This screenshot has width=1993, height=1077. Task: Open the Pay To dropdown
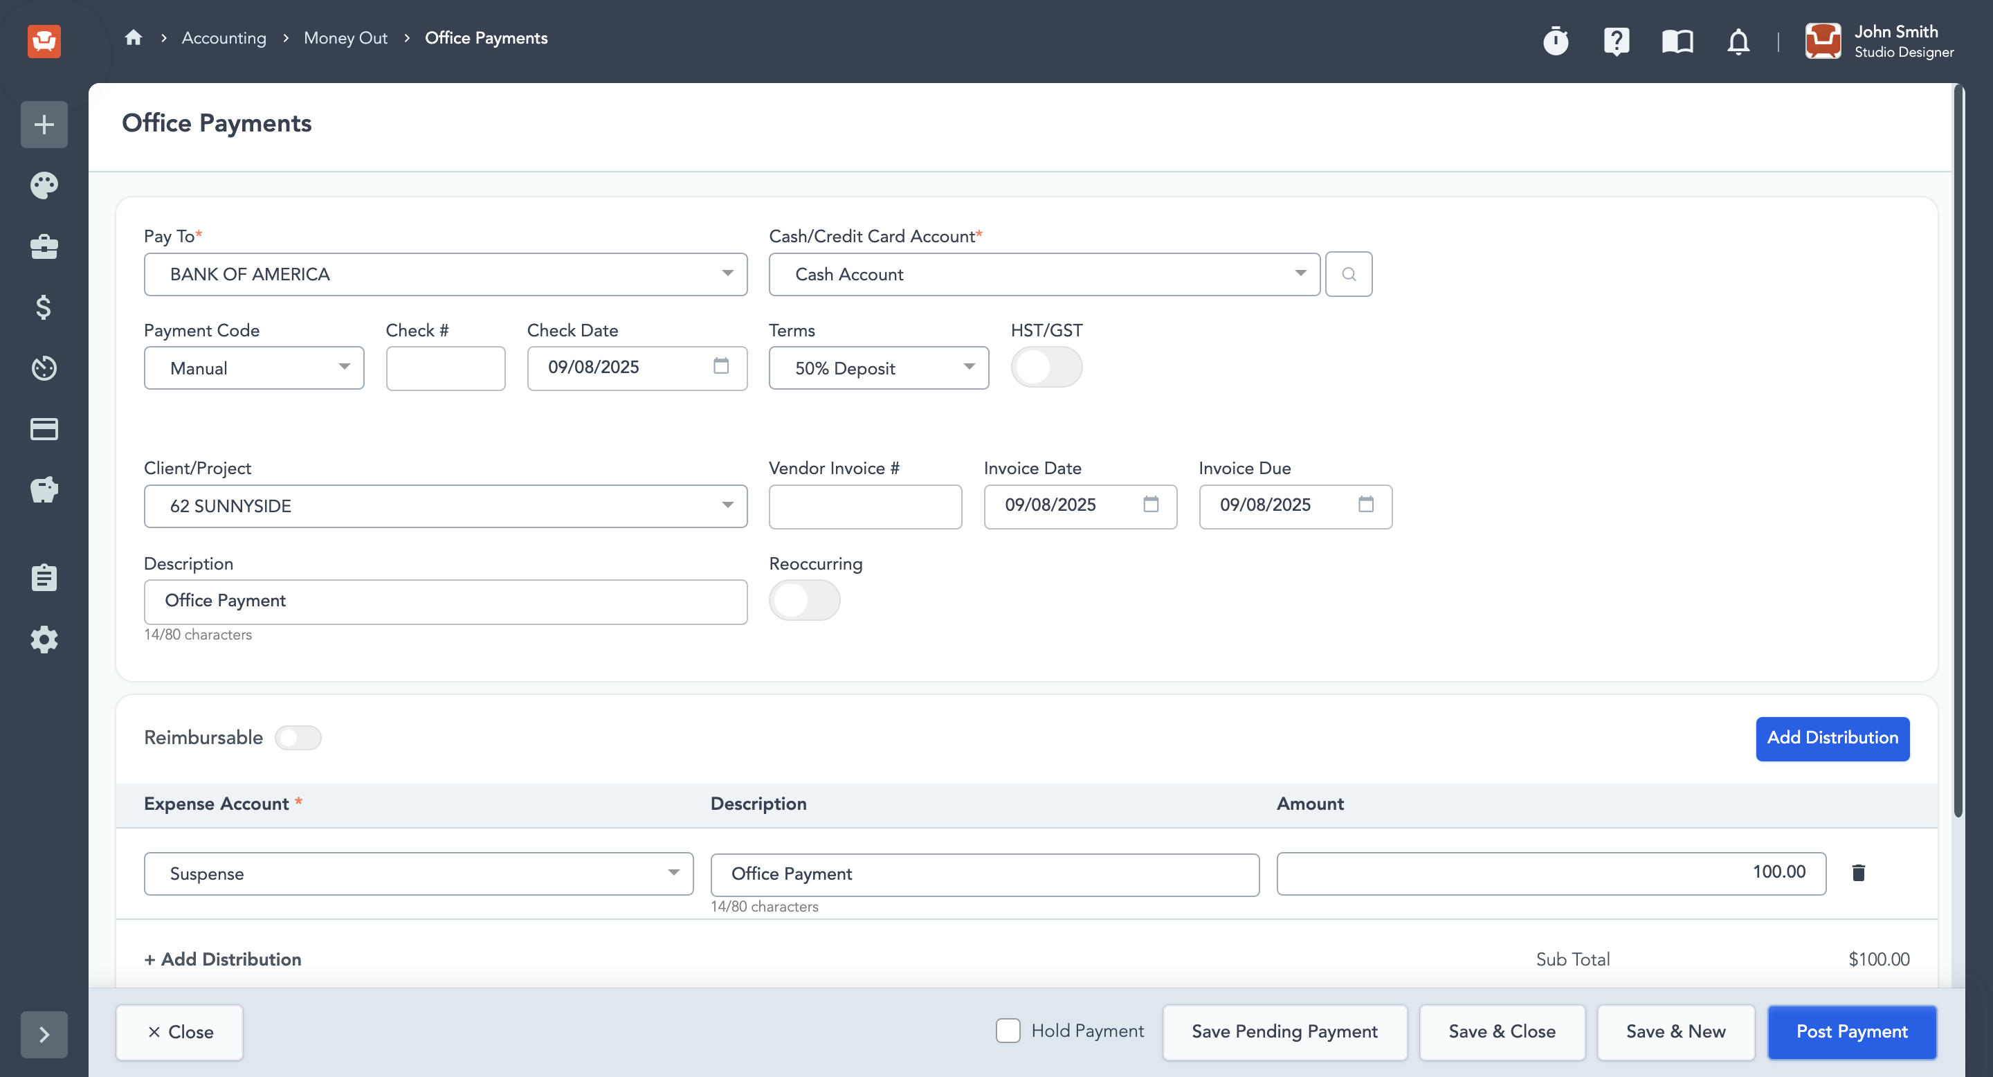[446, 274]
